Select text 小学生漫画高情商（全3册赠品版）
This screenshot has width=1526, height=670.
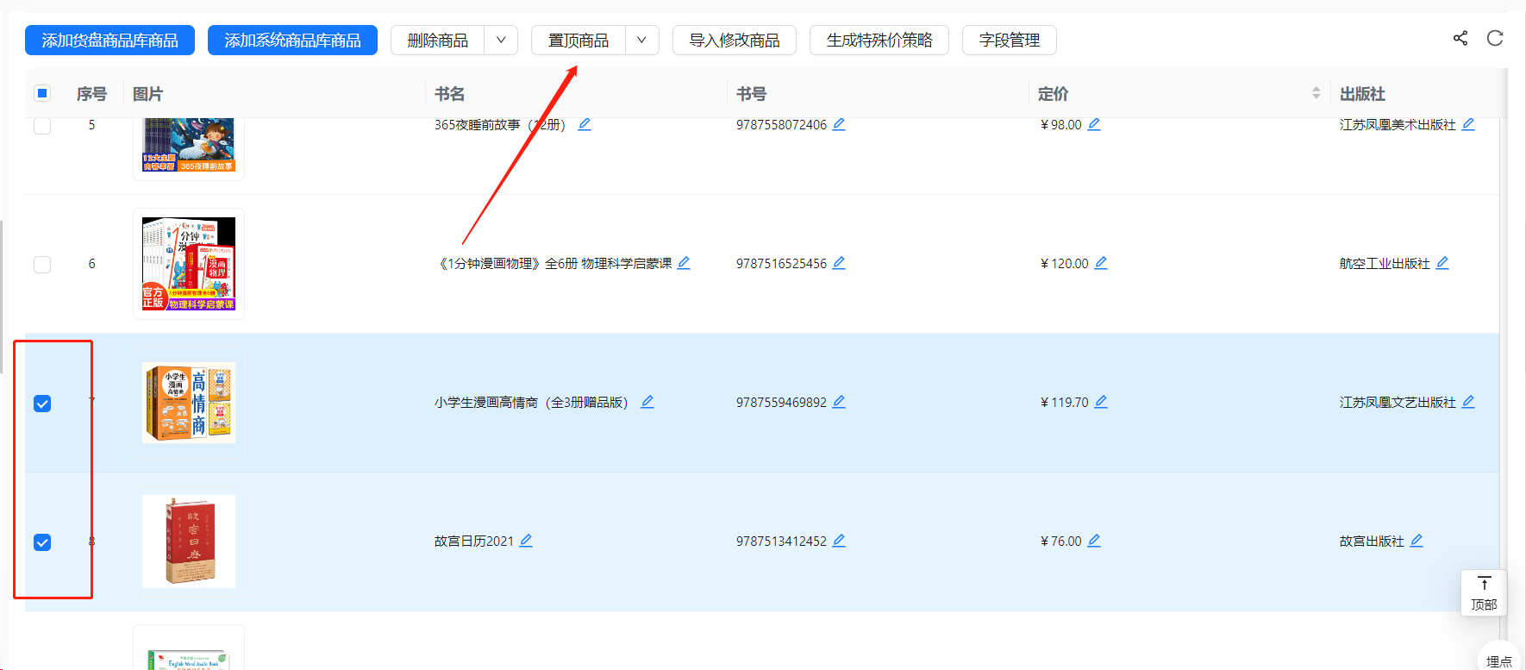pyautogui.click(x=535, y=403)
